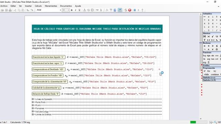Toggle Bold text formatting

[71, 10]
